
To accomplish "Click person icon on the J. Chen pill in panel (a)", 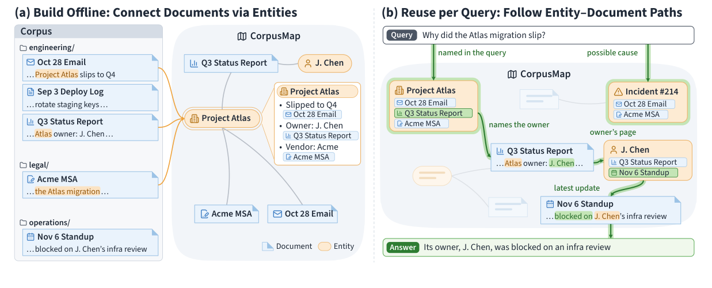I will (308, 63).
